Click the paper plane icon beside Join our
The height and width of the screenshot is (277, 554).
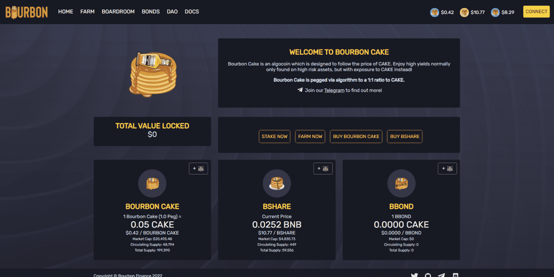pyautogui.click(x=300, y=90)
